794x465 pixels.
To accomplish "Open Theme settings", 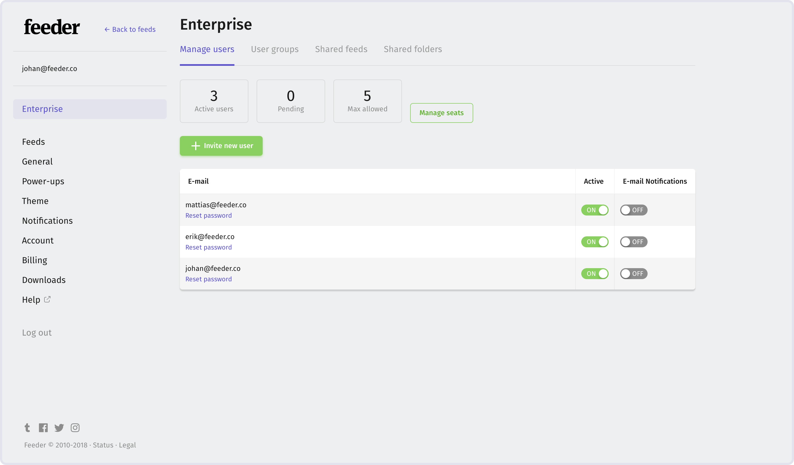I will point(35,201).
